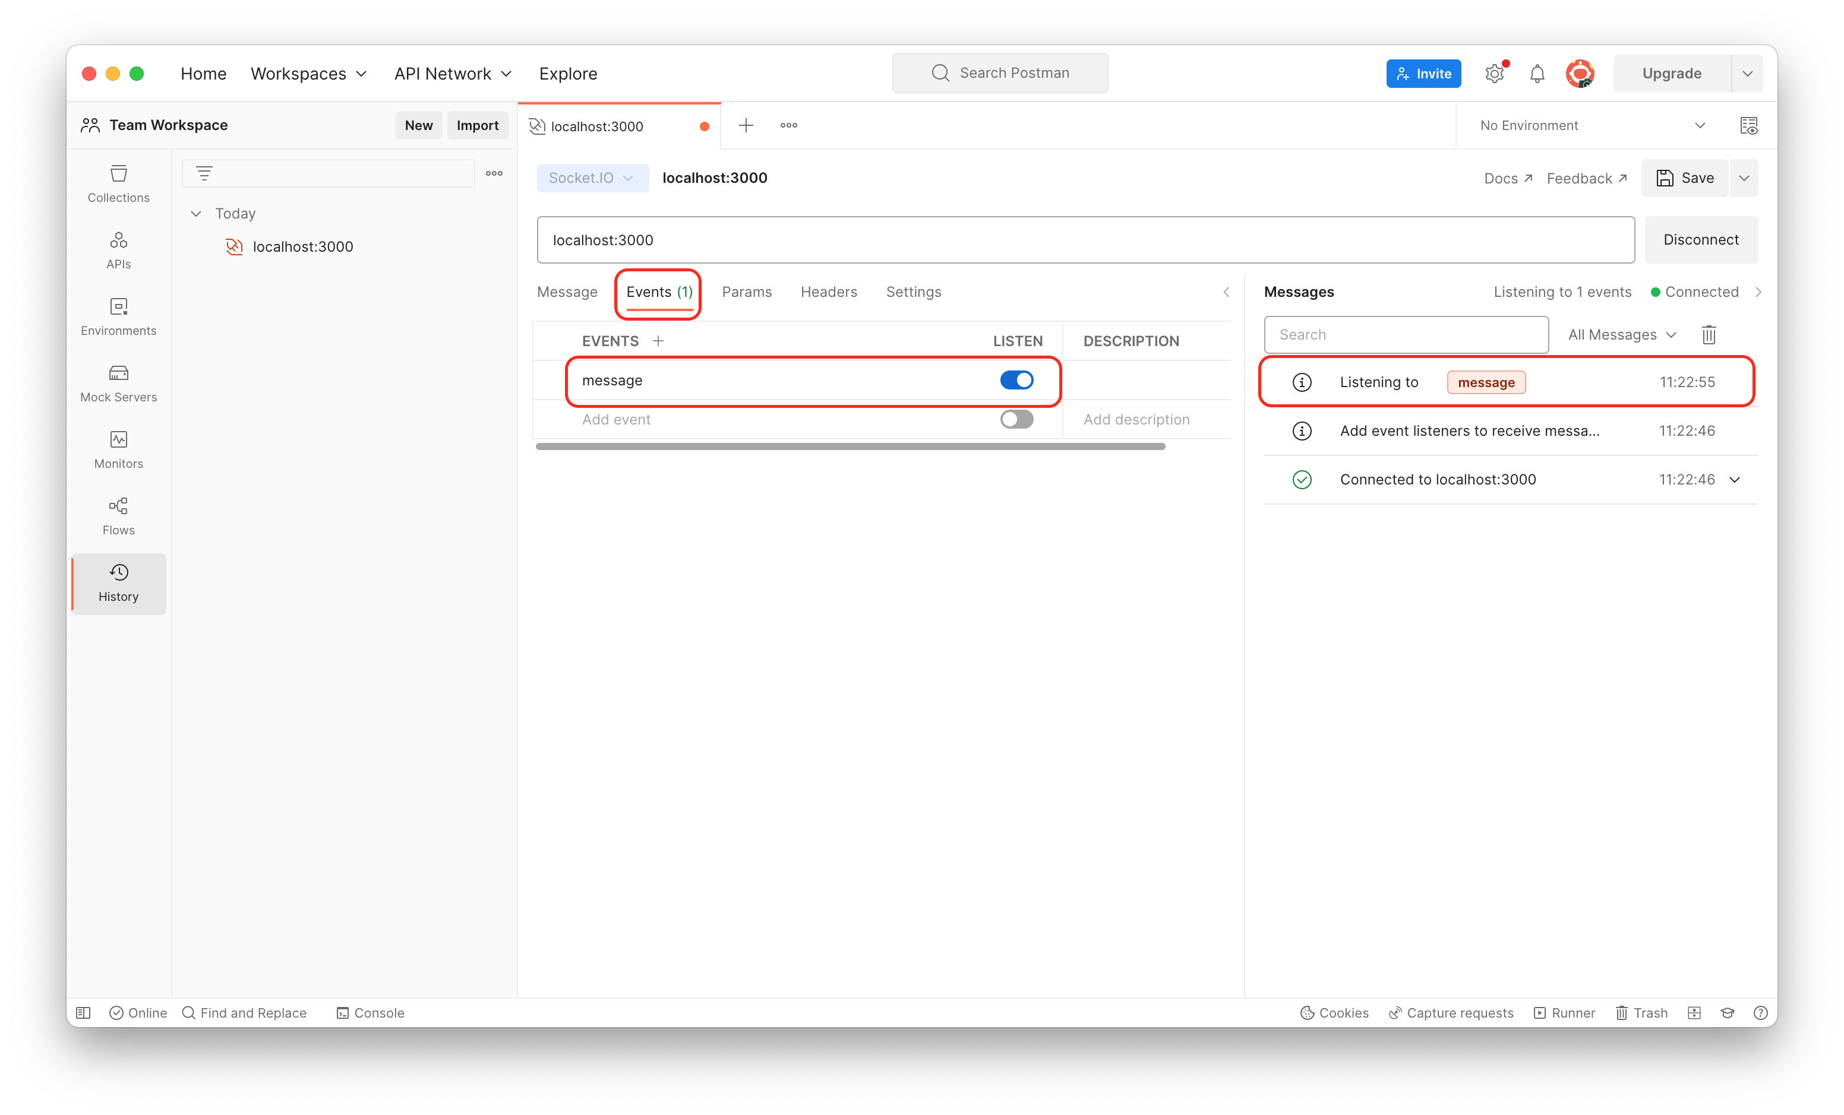This screenshot has width=1844, height=1115.
Task: Switch to the Settings tab
Action: click(913, 292)
